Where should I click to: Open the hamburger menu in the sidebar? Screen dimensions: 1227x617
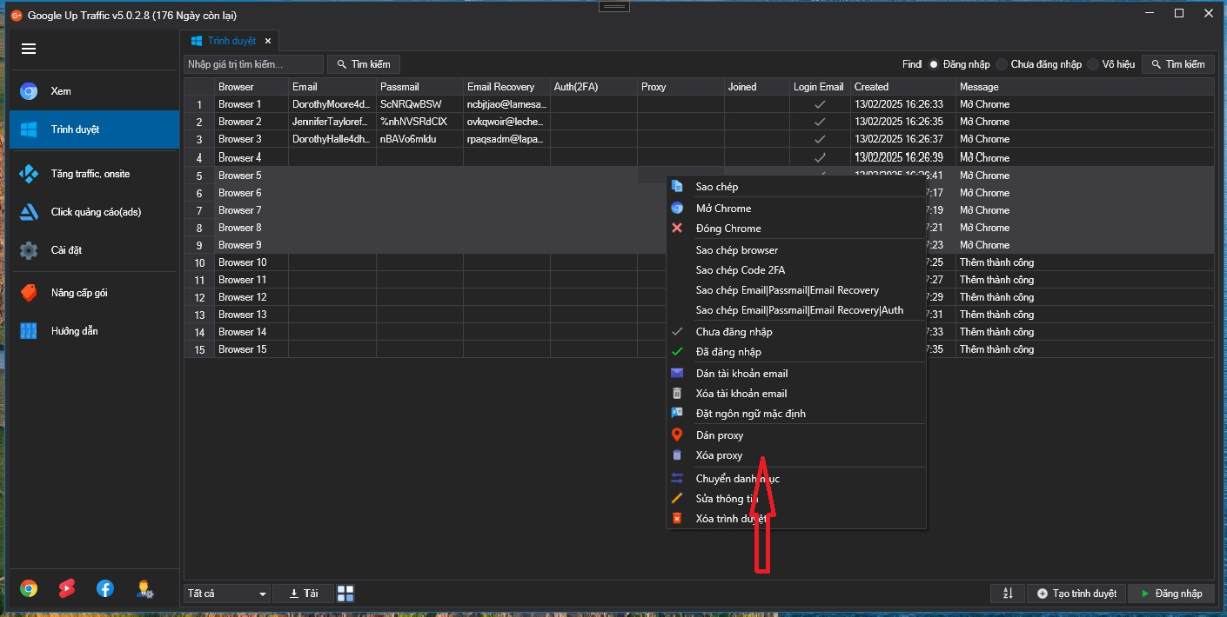29,49
